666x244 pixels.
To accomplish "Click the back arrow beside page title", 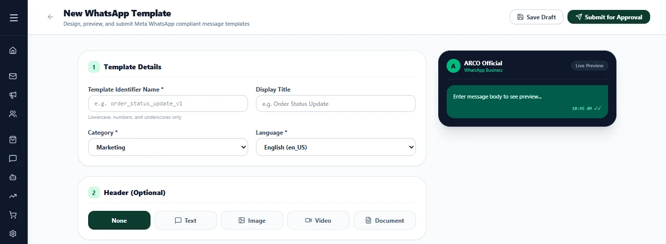I will [50, 17].
